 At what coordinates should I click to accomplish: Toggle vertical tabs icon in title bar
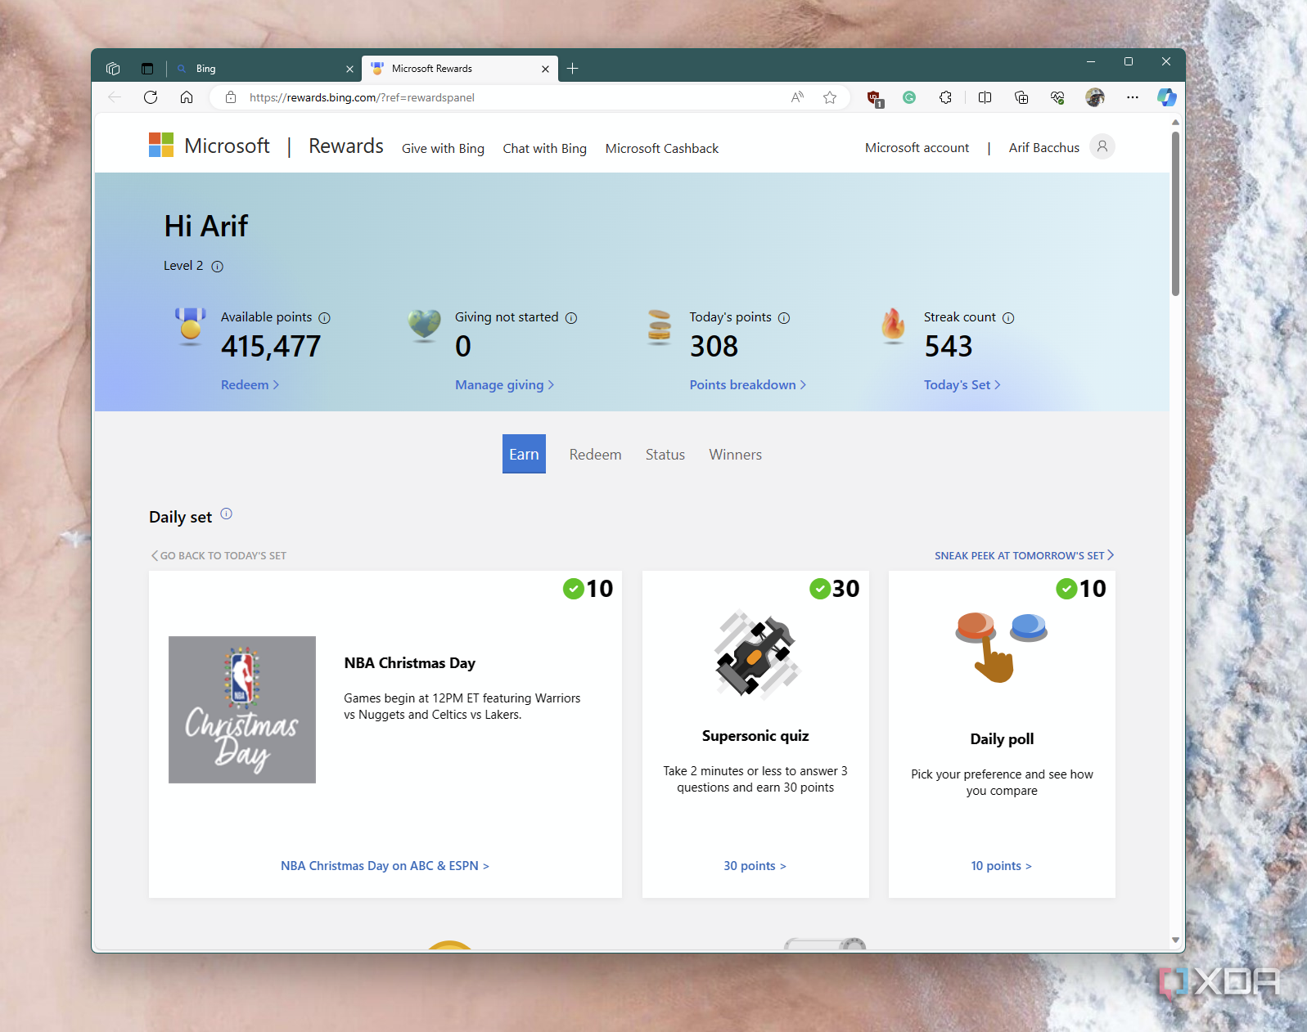pyautogui.click(x=147, y=69)
